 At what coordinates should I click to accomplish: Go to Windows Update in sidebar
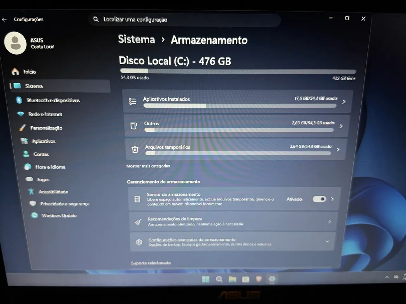pyautogui.click(x=59, y=215)
